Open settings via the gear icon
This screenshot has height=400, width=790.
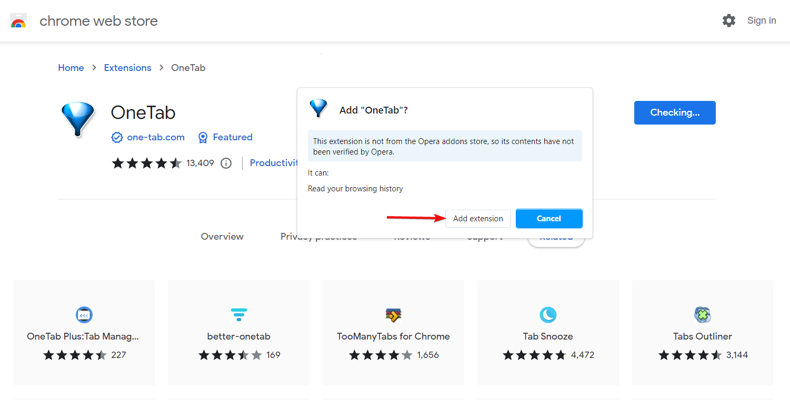click(x=729, y=20)
